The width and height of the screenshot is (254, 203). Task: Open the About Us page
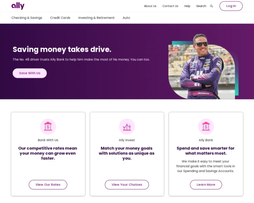tap(150, 6)
